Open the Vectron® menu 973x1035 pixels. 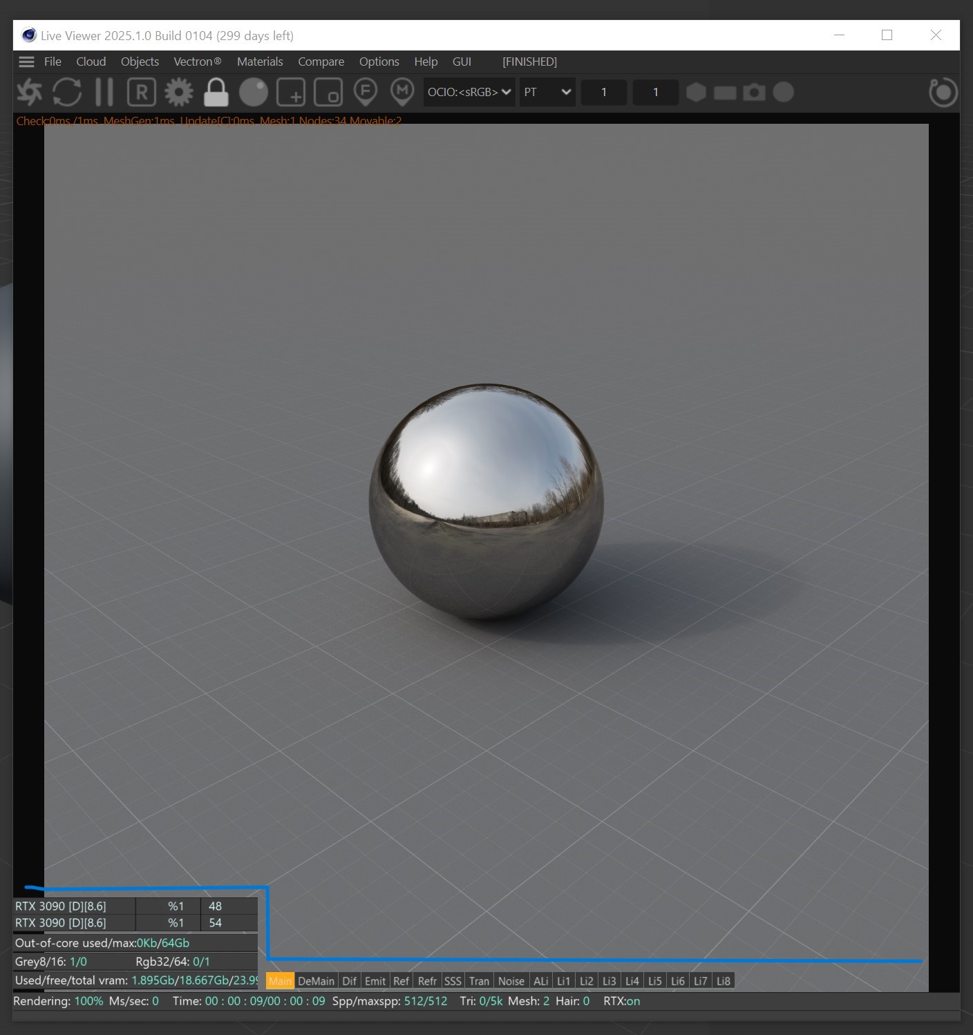coord(198,62)
